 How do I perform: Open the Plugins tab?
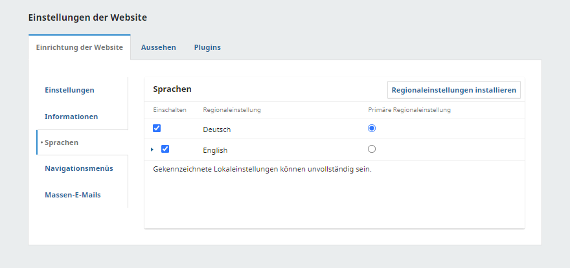pos(207,47)
